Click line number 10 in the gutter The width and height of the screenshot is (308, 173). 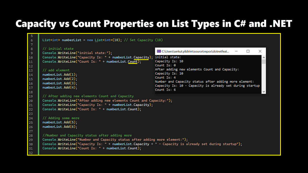[x=31, y=57]
